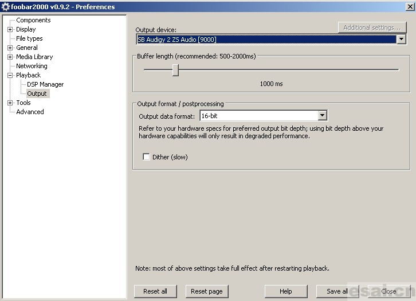Open the DSP Manager page
The height and width of the screenshot is (301, 416).
[45, 84]
